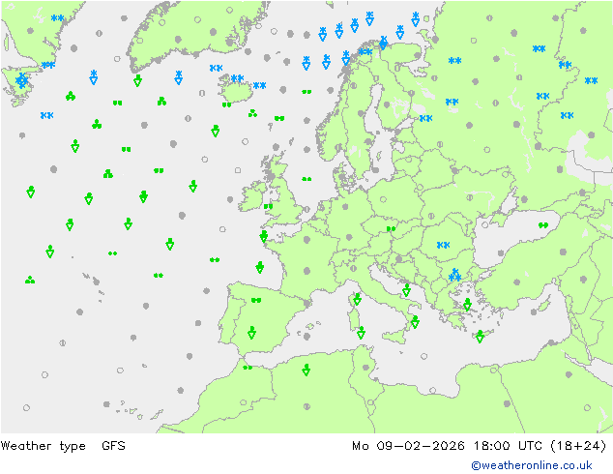The image size is (613, 474).
Task: Click the forecast date and time label
Action: pyautogui.click(x=480, y=446)
